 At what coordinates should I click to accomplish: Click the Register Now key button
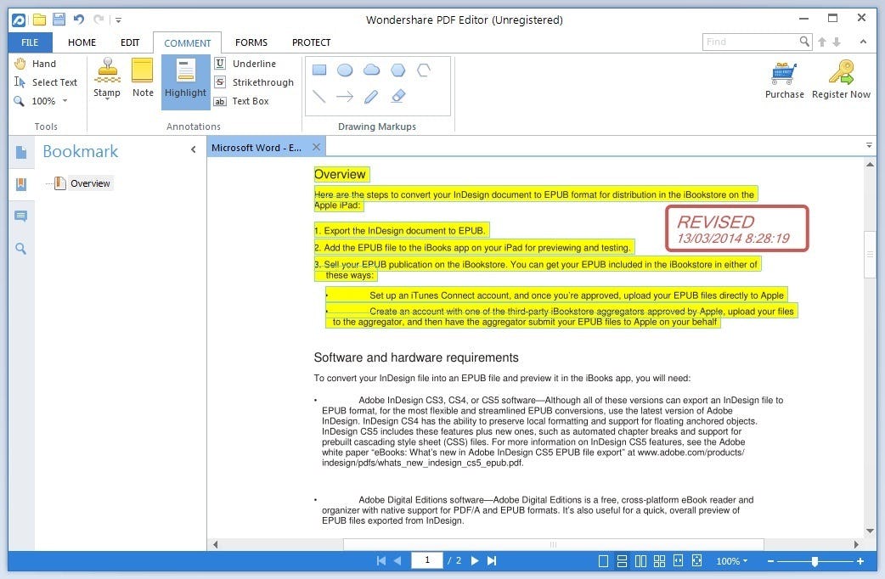click(841, 80)
